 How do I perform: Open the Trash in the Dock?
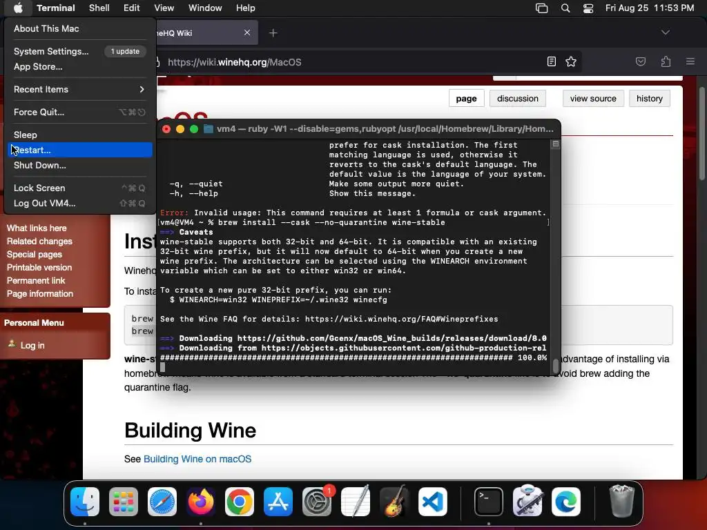point(622,502)
